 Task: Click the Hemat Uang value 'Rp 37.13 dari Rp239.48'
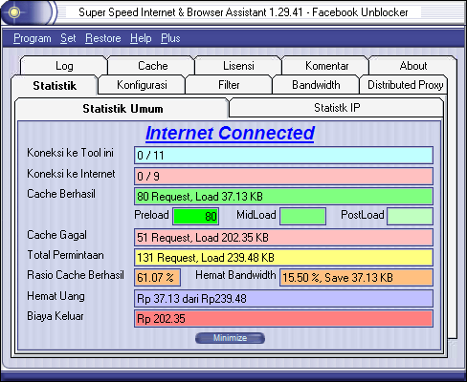[x=283, y=299]
